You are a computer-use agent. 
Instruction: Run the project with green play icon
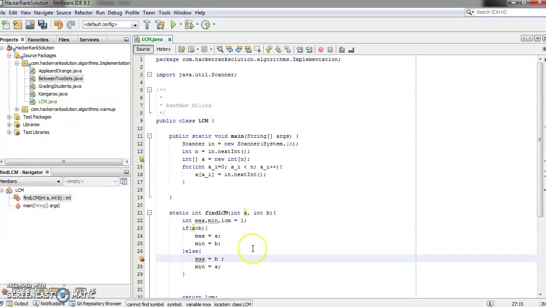click(x=173, y=24)
